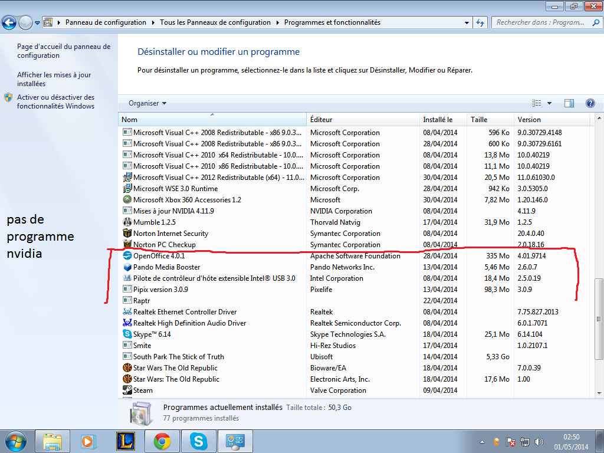This screenshot has height=453, width=604.
Task: Open the Action Center flag icon
Action: pos(511,442)
